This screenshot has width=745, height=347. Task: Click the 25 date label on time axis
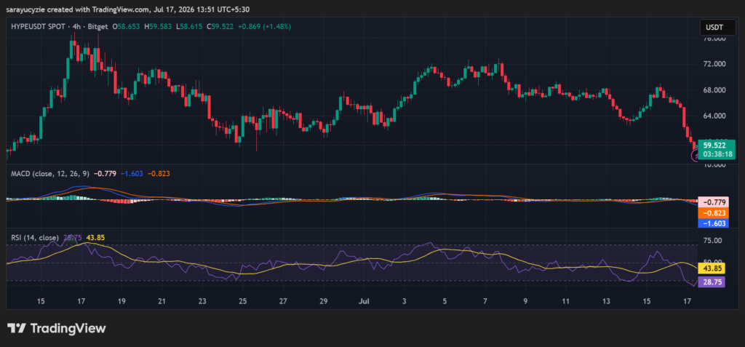pyautogui.click(x=243, y=301)
